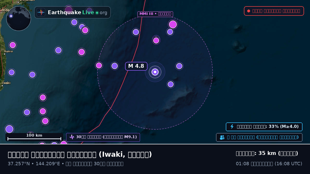
Task: Open the 30-day badge mentioning M9.1
Action: click(103, 137)
